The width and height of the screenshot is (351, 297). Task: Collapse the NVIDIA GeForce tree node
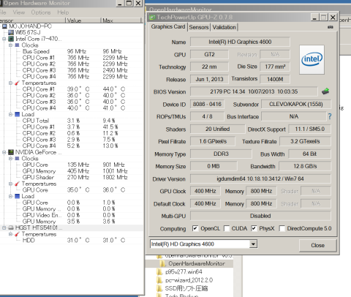(4, 152)
